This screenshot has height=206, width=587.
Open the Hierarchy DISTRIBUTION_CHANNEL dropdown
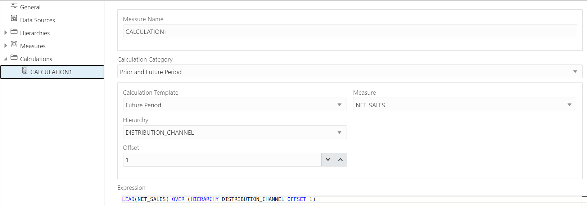click(x=235, y=132)
